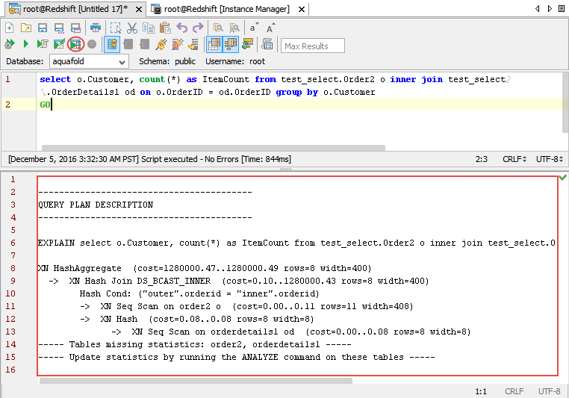Screen dimensions: 569x398
Task: Click the tab scroll left arrow
Action: point(538,9)
